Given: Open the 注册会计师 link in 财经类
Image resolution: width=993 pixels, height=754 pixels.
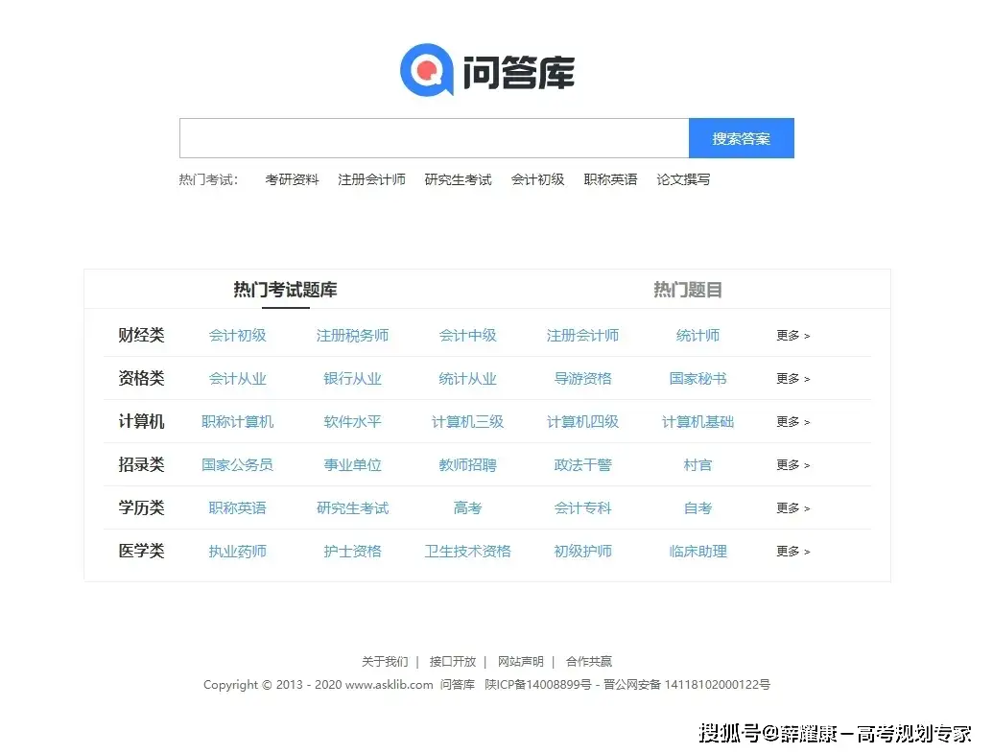Looking at the screenshot, I should click(x=582, y=335).
